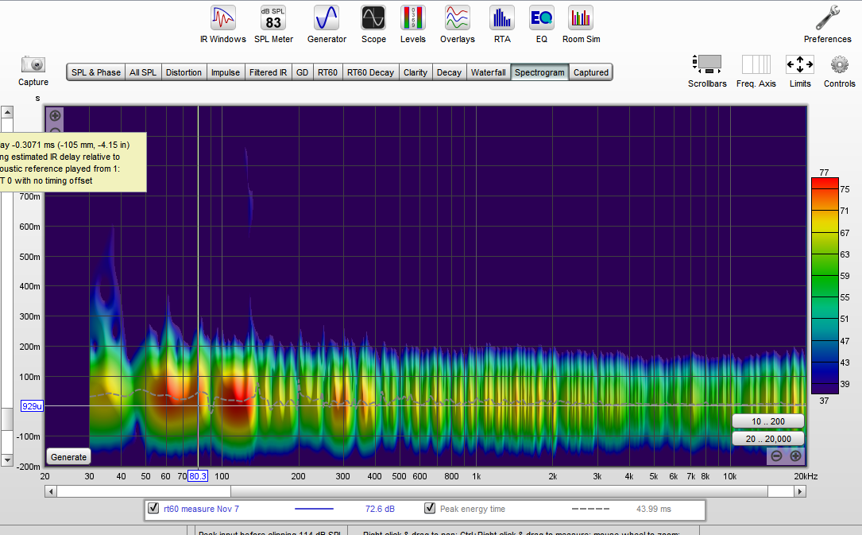Viewport: 862px width, 535px height.
Task: Select the RT60 Decay tab
Action: coord(370,72)
